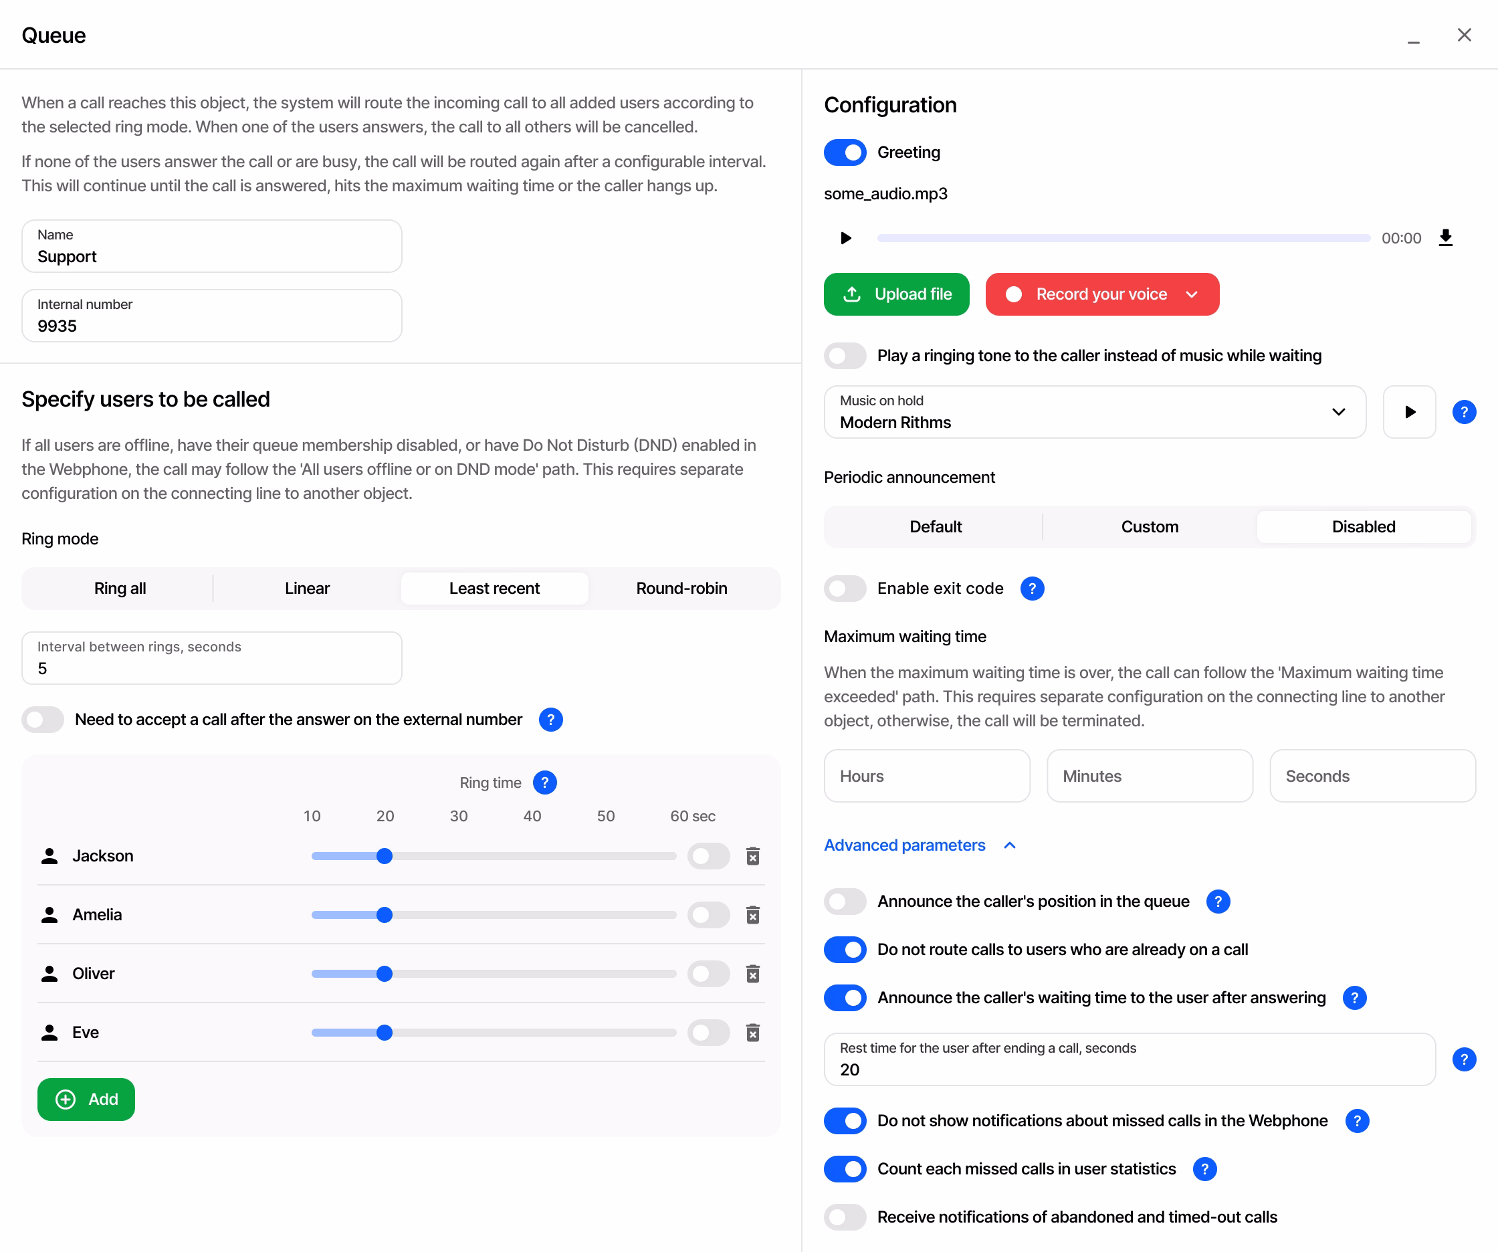This screenshot has height=1252, width=1498.
Task: Remove Oliver using the trash icon
Action: 752,973
